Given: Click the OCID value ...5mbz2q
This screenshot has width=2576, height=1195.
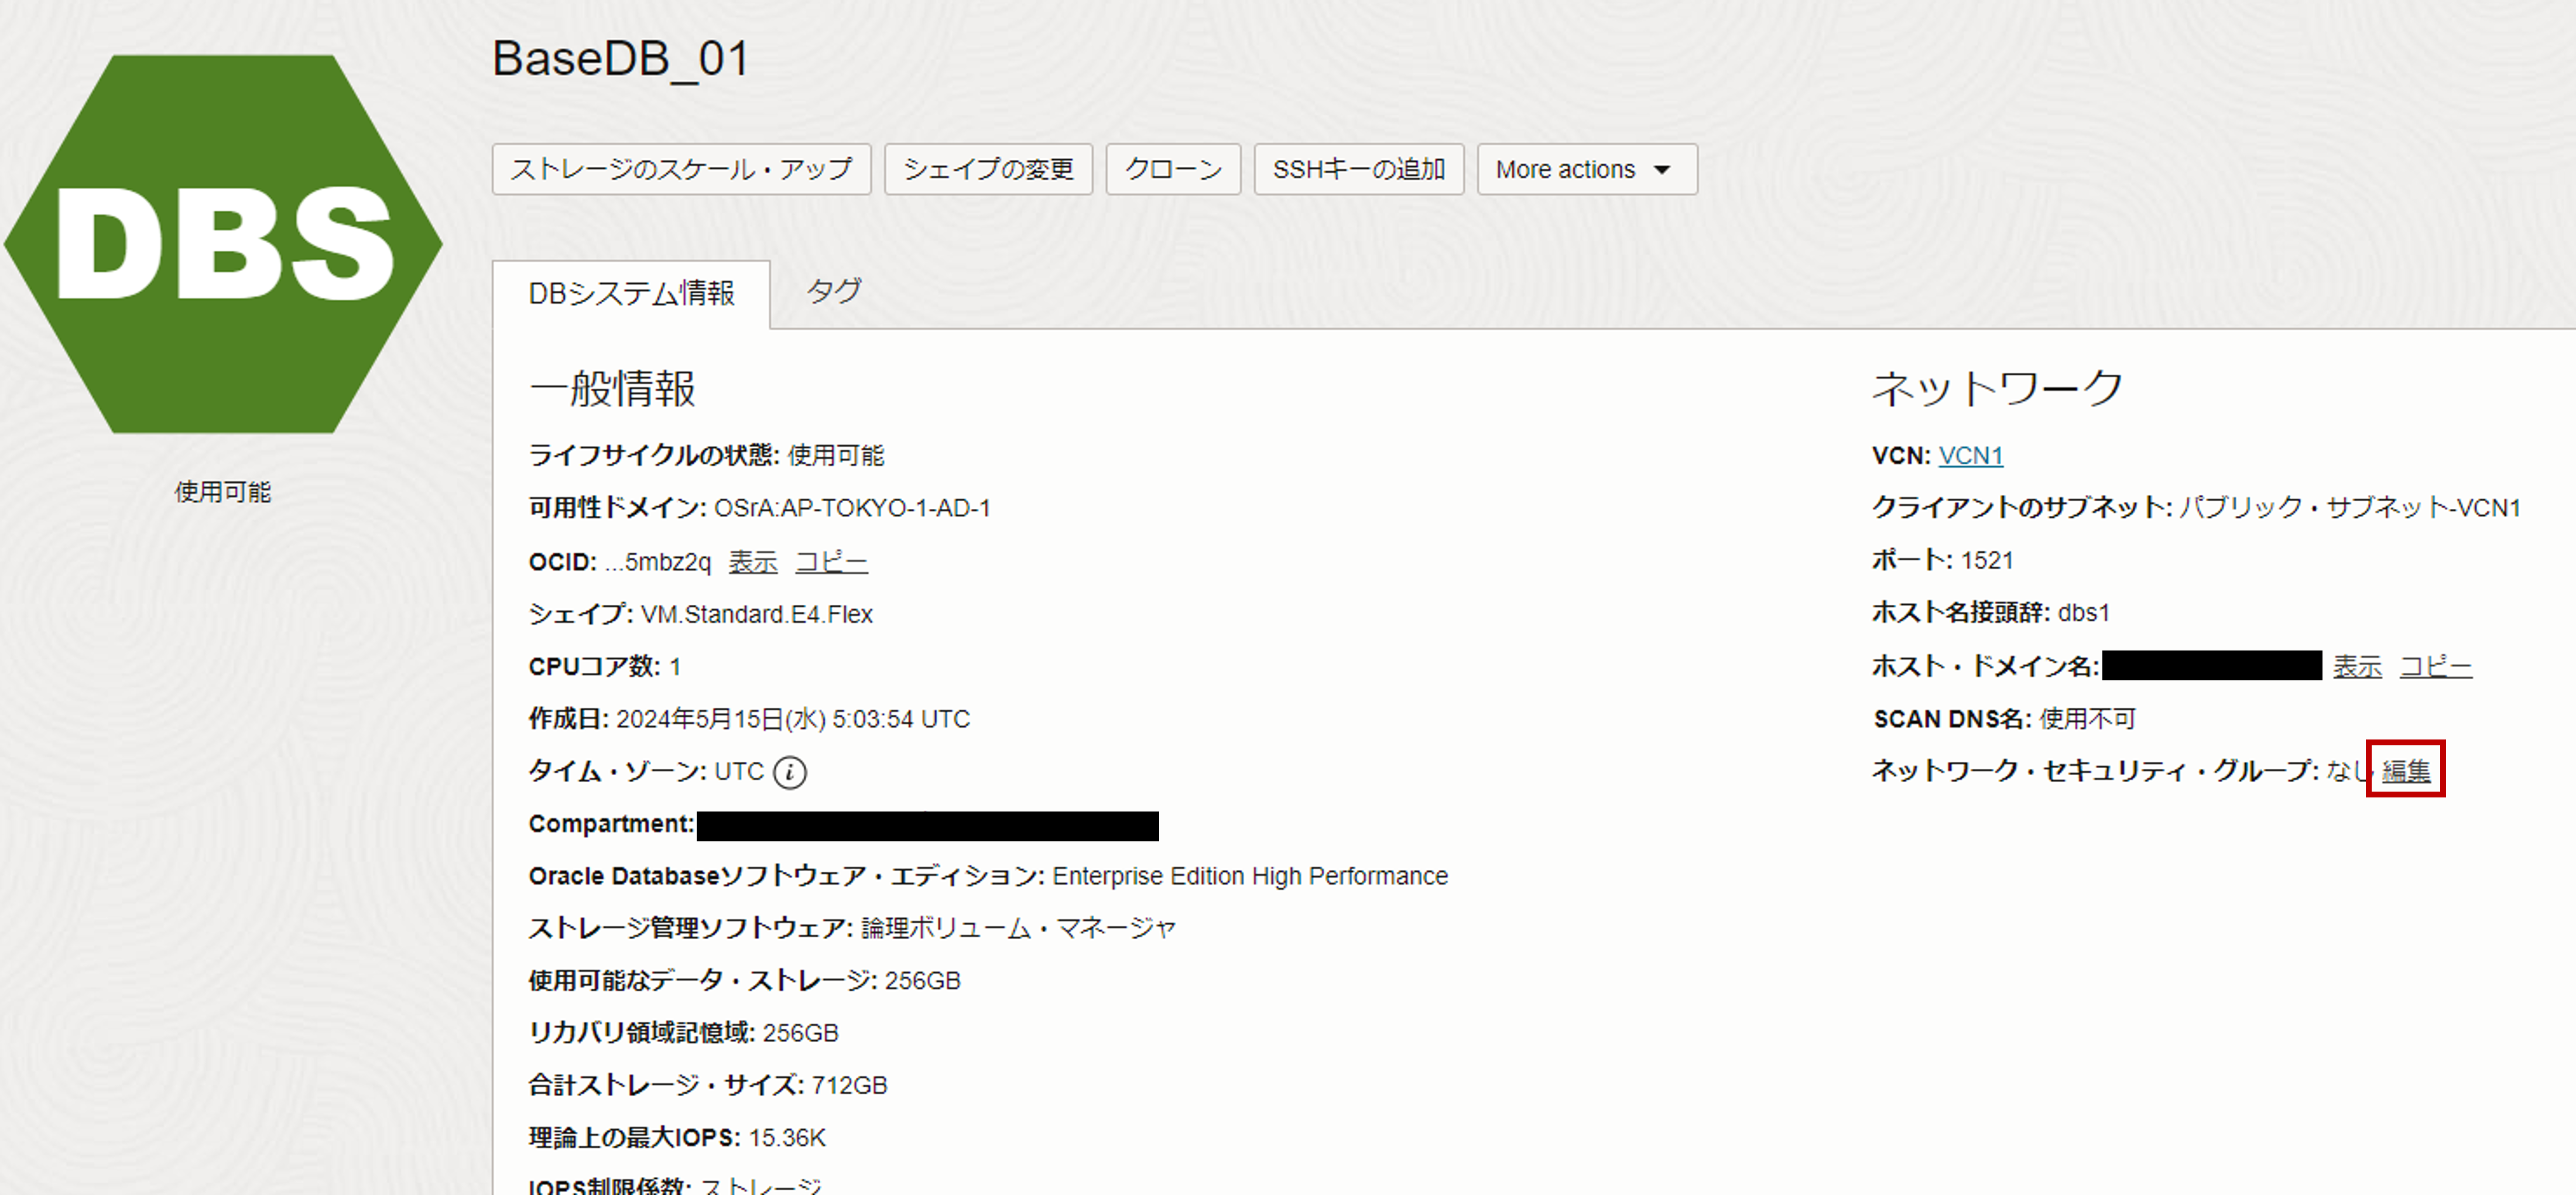Looking at the screenshot, I should pos(658,562).
